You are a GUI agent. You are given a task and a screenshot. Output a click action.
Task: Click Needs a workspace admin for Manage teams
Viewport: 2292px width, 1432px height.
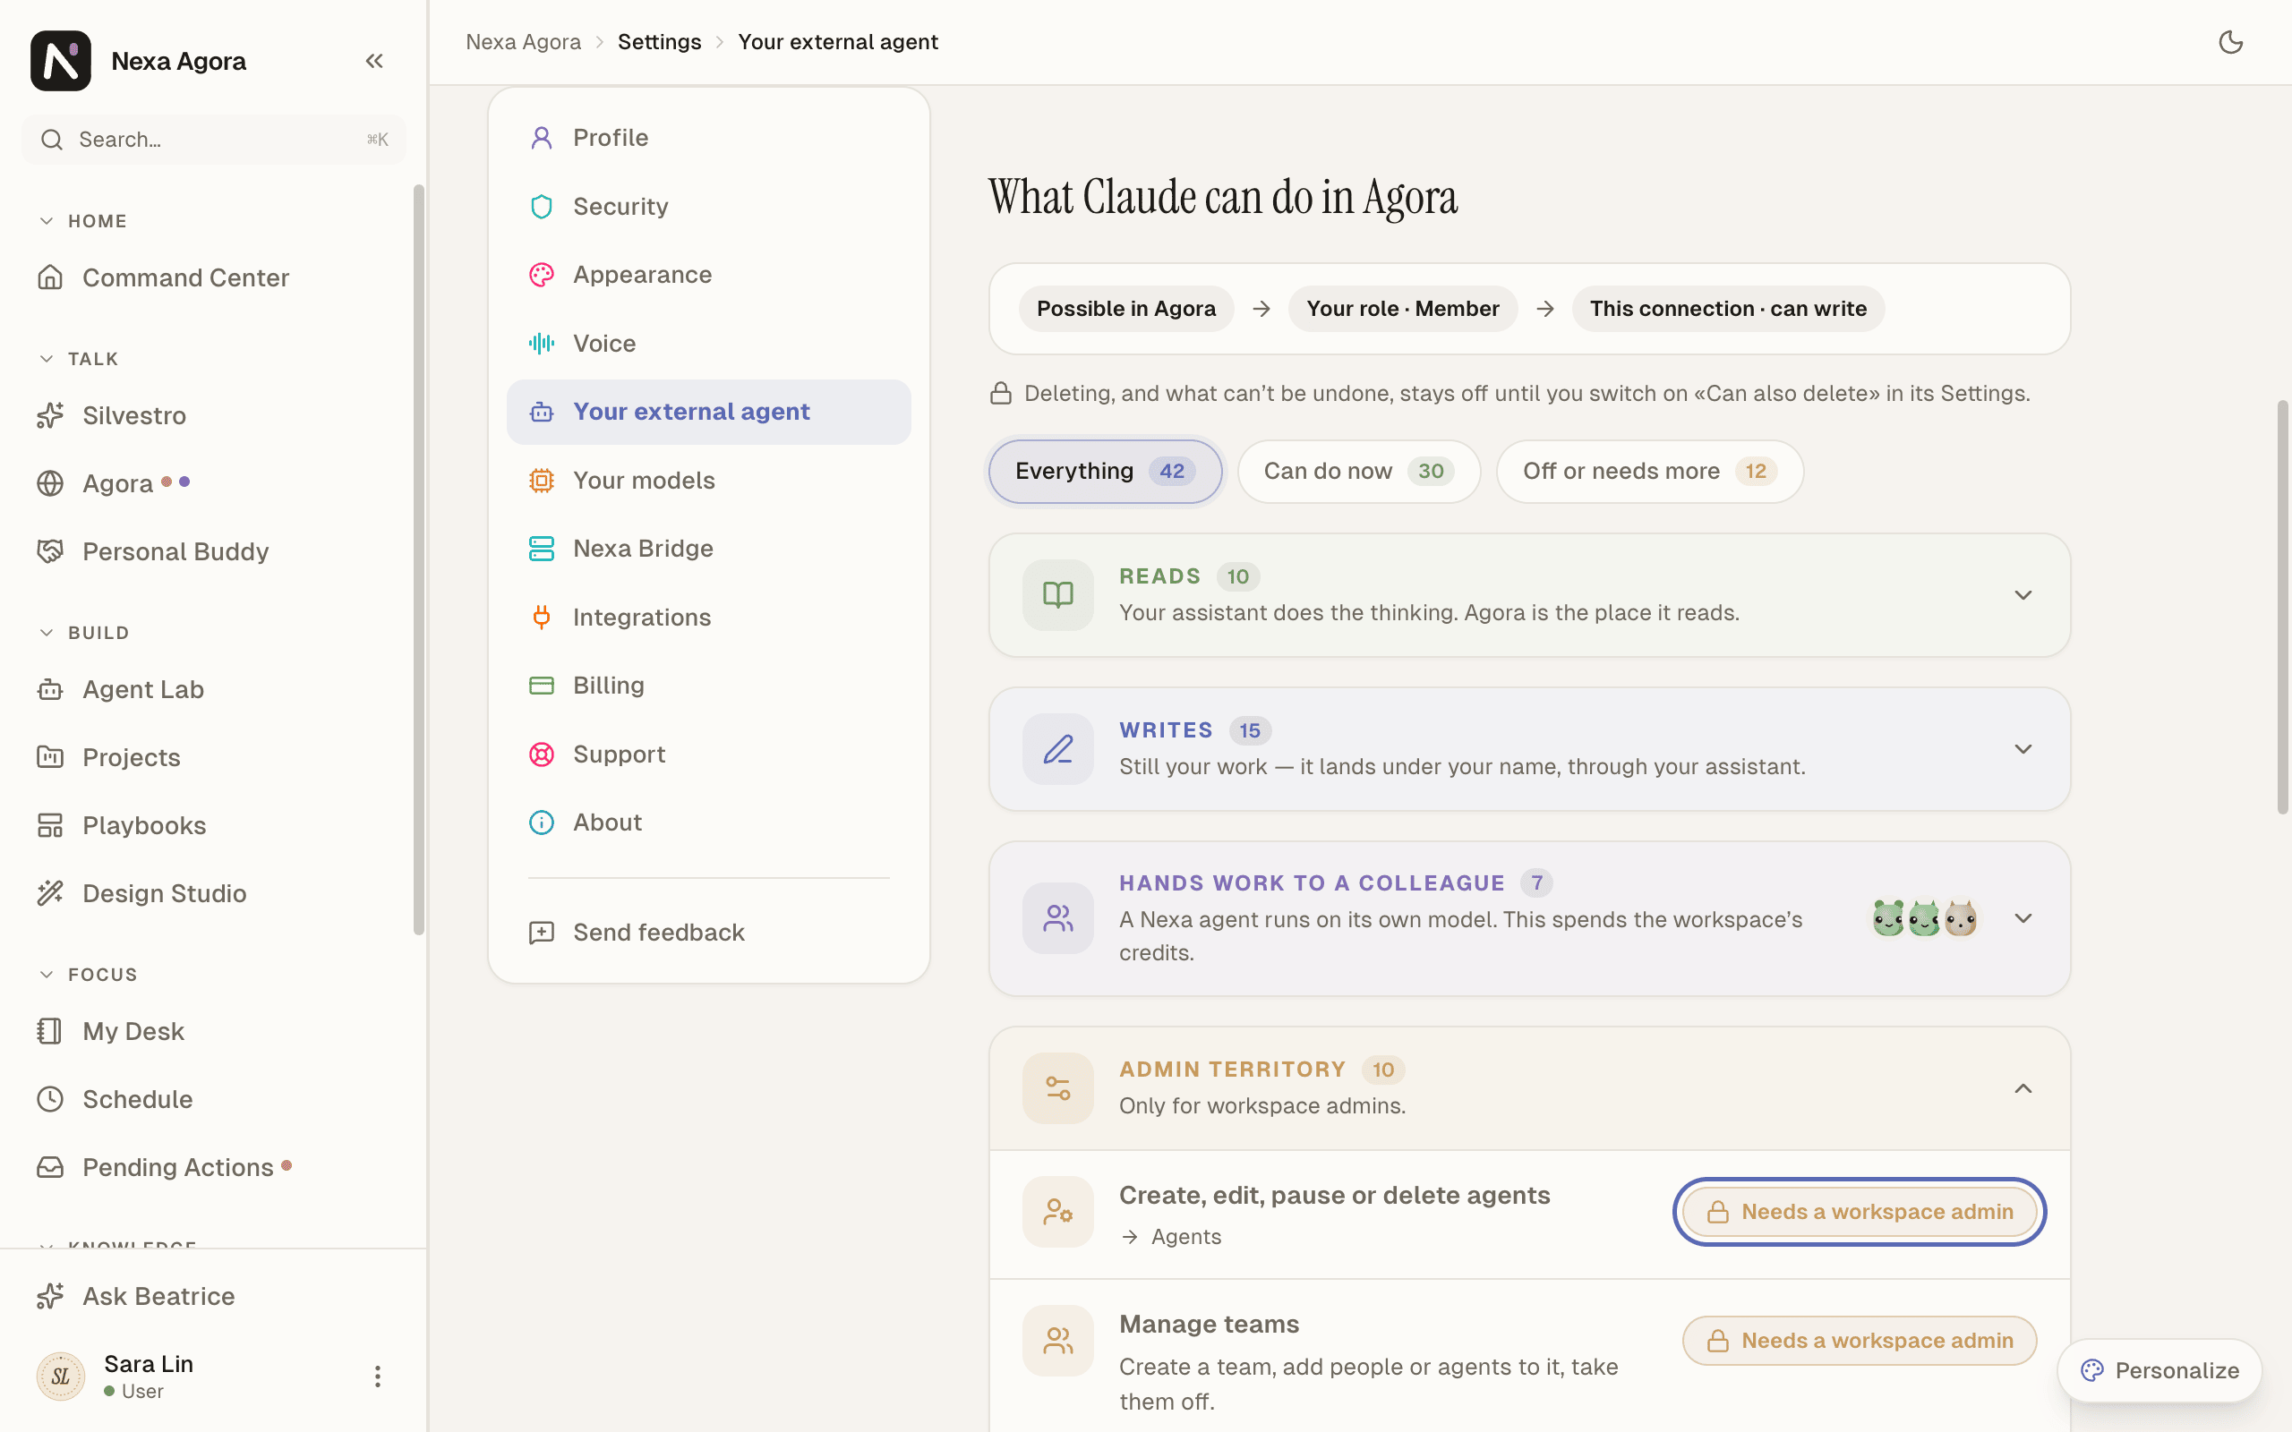point(1860,1340)
